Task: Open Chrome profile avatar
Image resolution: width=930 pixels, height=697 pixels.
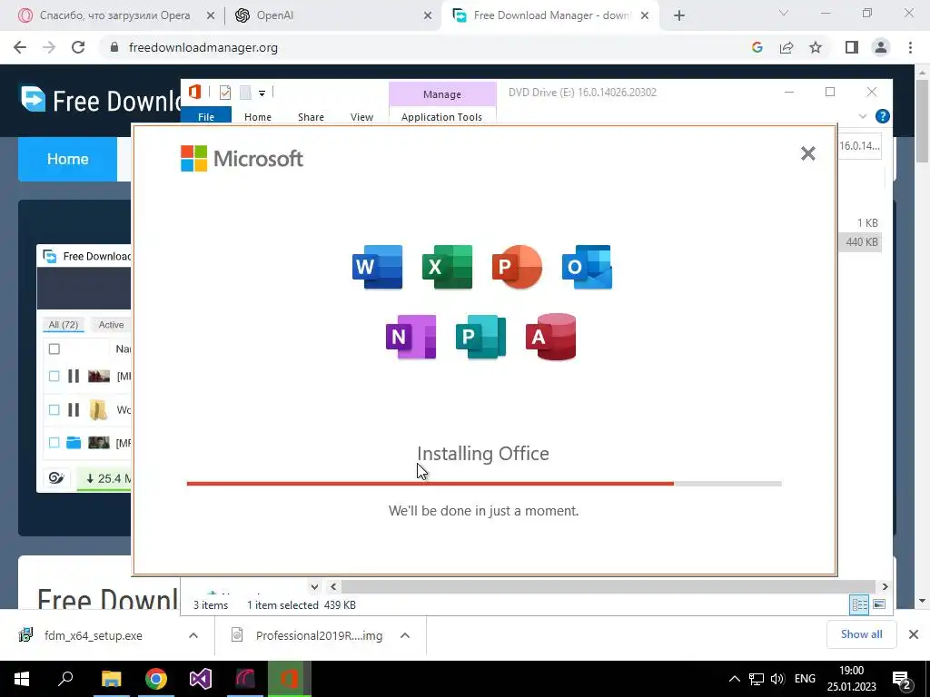Action: [x=881, y=47]
